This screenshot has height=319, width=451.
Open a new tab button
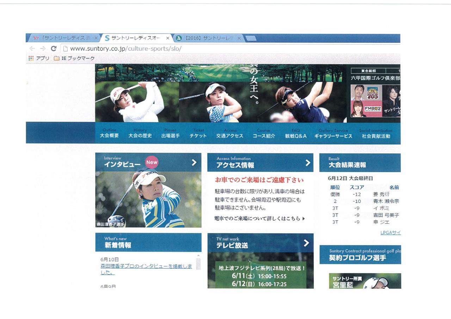tap(251, 38)
